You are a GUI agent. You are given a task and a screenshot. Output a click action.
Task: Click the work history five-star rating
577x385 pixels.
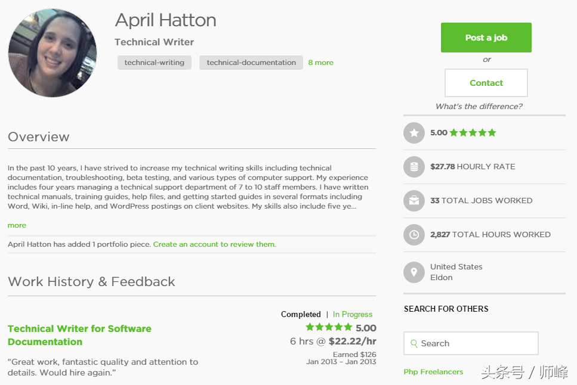[x=329, y=327]
